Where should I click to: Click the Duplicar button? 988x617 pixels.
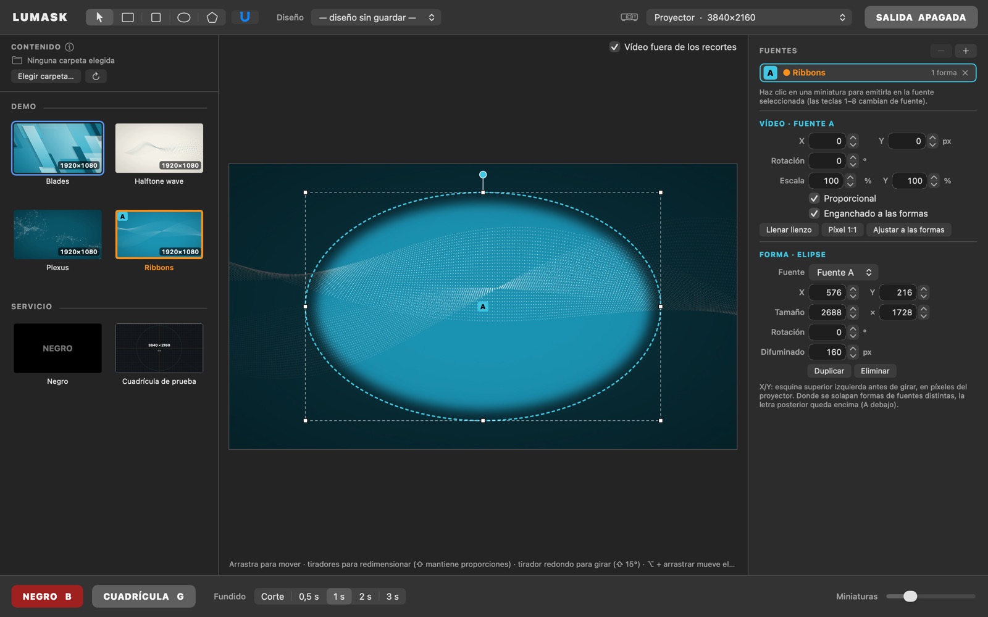pos(829,371)
